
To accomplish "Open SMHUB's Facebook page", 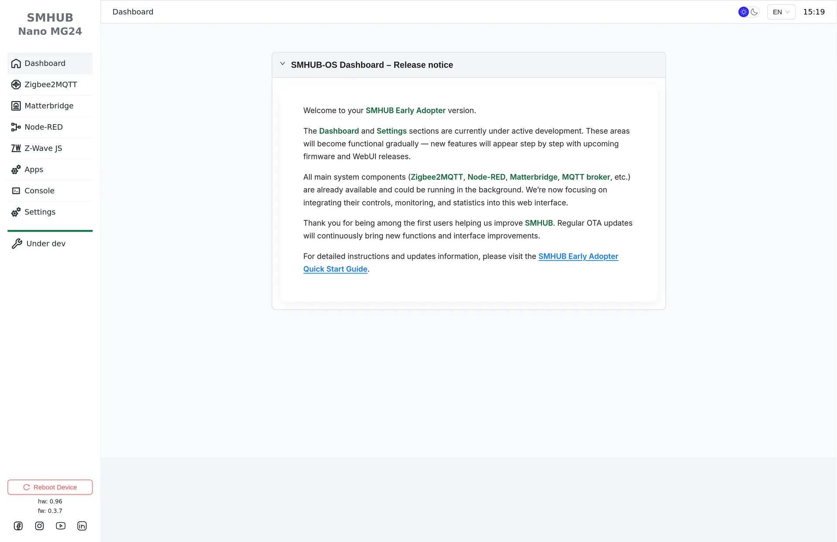I will coord(18,526).
